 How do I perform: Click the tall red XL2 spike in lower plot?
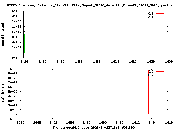point(148,93)
